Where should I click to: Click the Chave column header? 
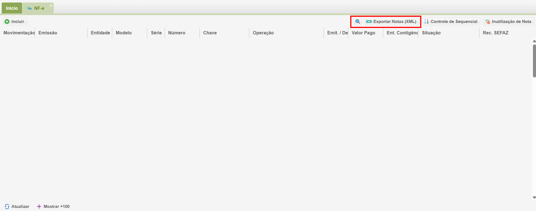pyautogui.click(x=224, y=33)
